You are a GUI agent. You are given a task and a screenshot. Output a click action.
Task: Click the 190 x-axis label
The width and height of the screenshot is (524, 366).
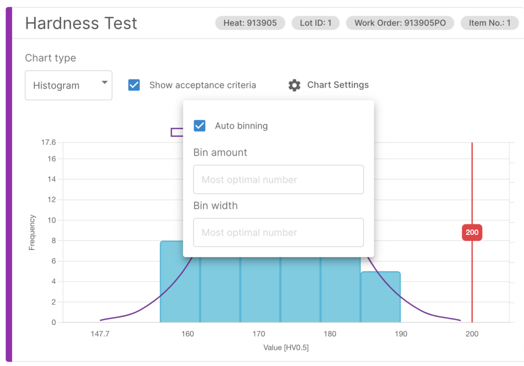coord(401,334)
